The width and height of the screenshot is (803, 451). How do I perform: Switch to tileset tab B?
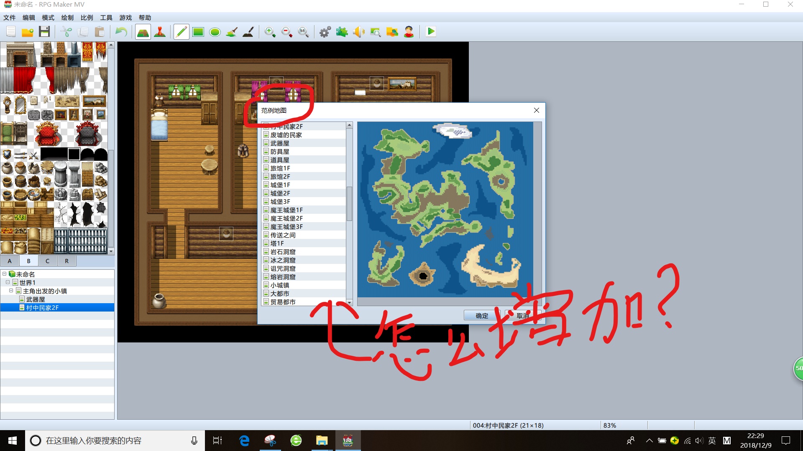[28, 261]
